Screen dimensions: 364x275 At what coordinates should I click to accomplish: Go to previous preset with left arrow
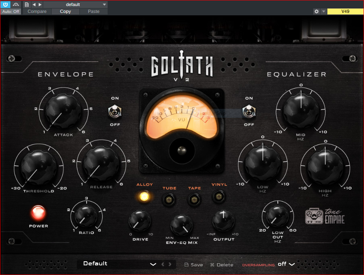pyautogui.click(x=34, y=4)
